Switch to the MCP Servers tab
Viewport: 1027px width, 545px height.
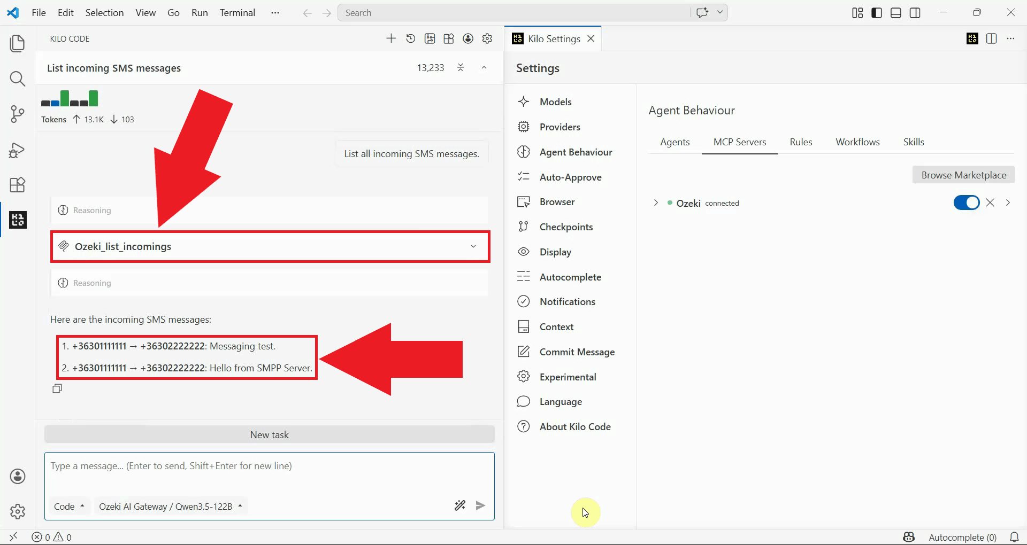pos(740,142)
